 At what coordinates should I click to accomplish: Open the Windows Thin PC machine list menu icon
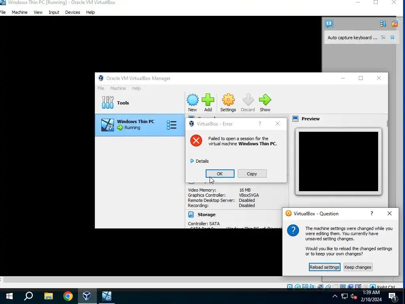(x=172, y=125)
